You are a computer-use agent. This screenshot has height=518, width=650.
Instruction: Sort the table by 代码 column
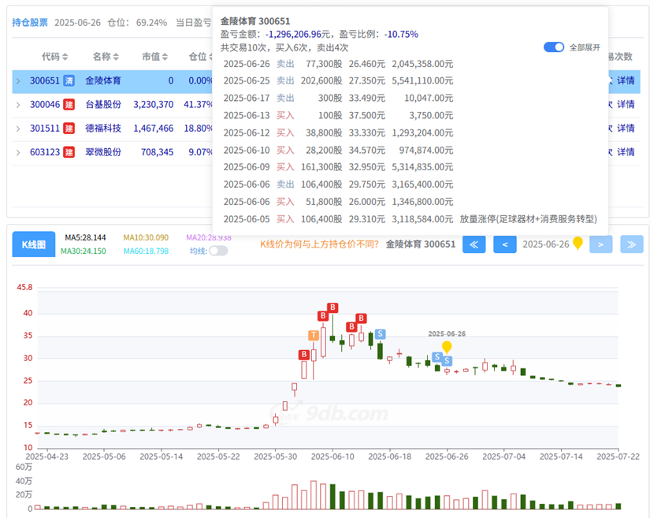click(54, 57)
